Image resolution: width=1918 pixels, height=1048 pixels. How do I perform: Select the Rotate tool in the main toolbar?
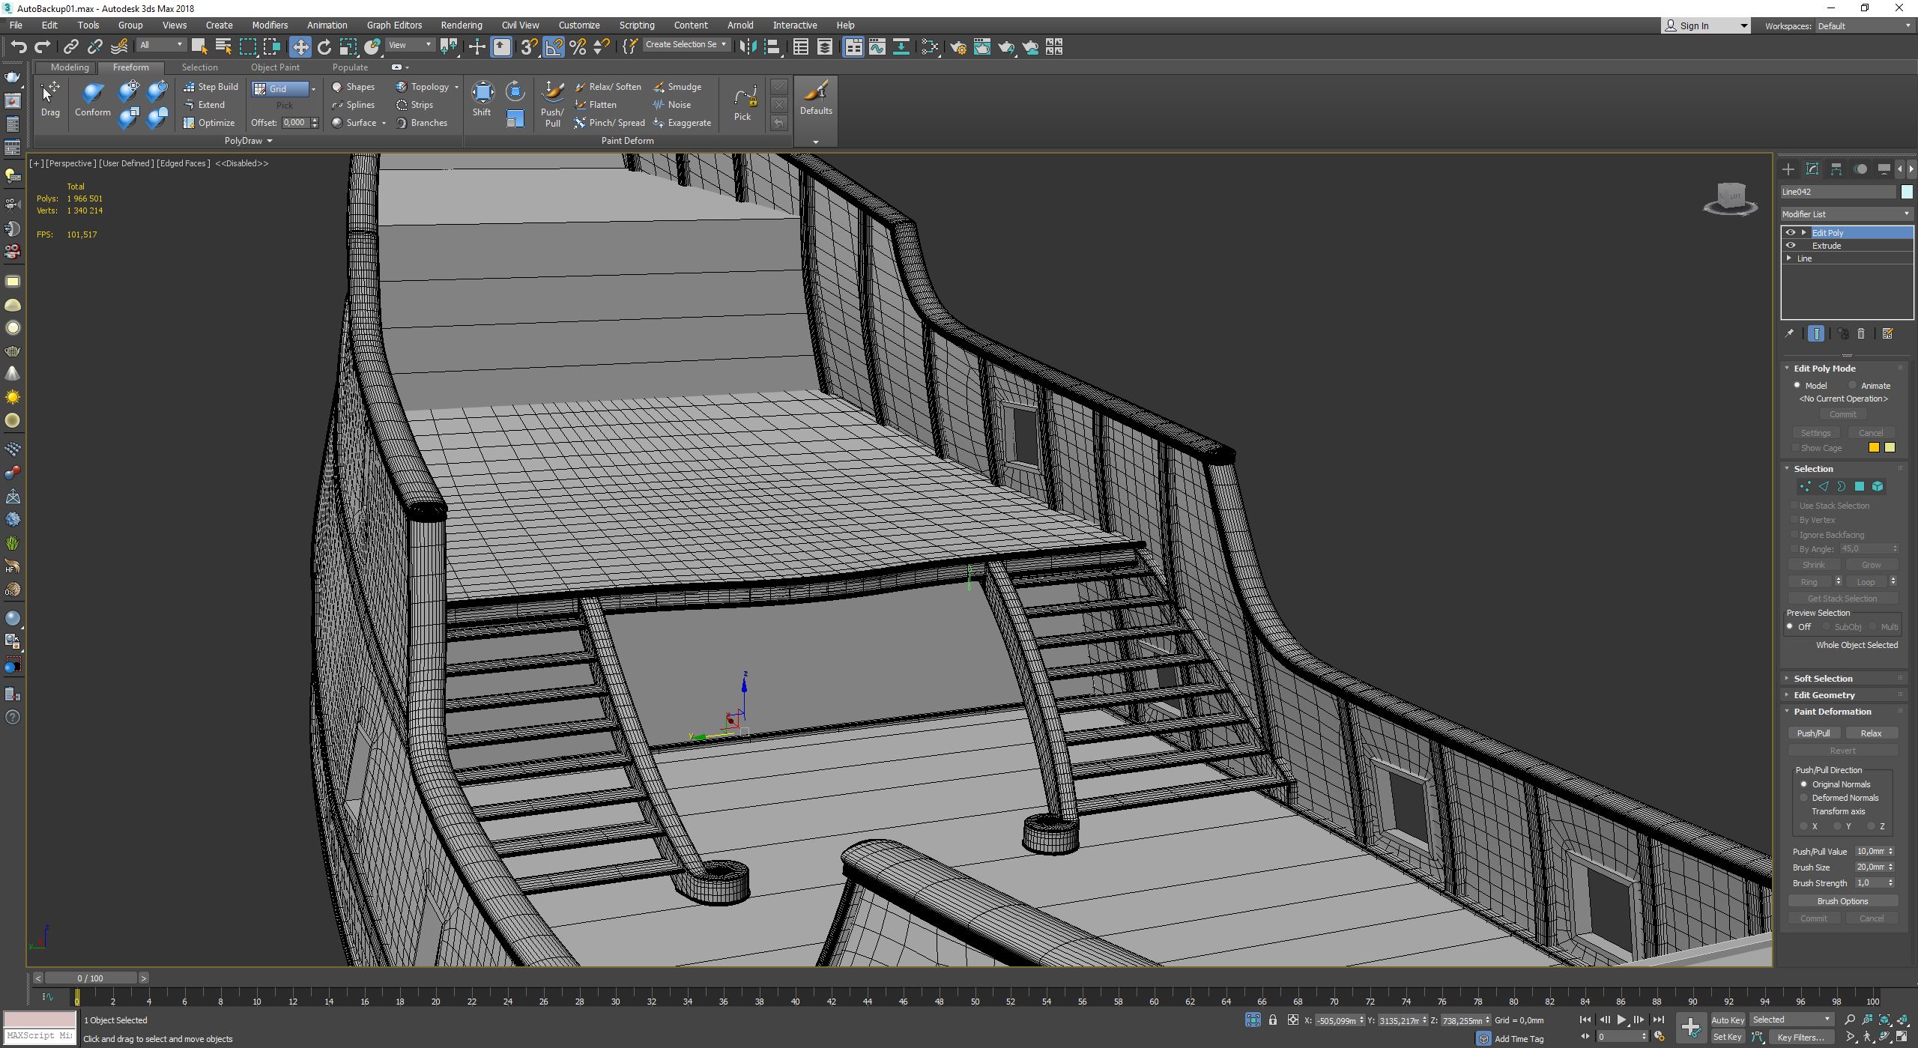click(x=324, y=47)
